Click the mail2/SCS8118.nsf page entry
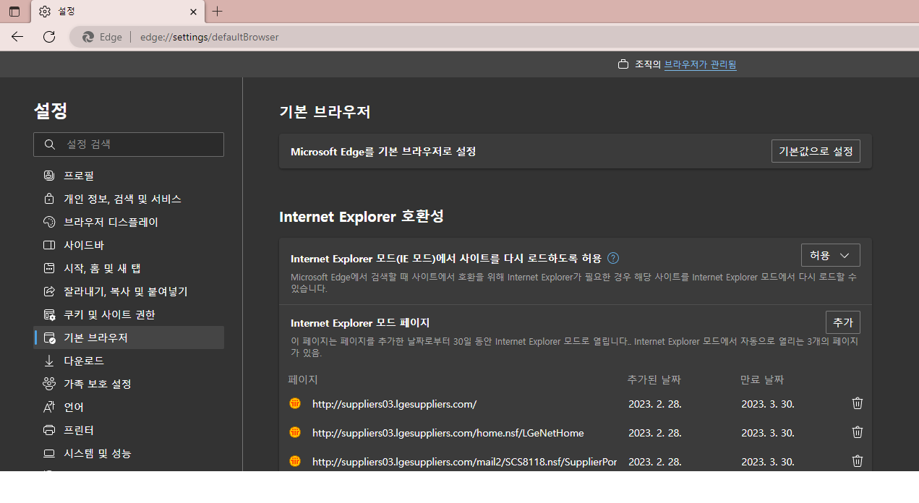The height and width of the screenshot is (503, 919). [x=464, y=462]
